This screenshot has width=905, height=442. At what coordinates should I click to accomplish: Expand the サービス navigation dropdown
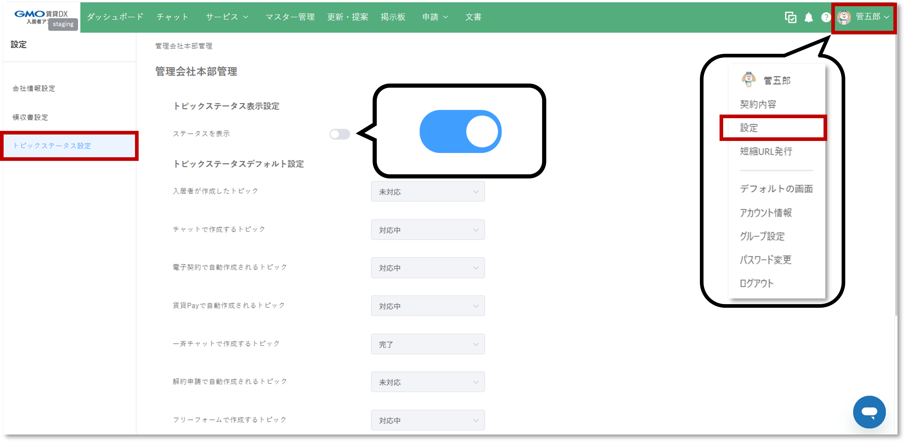(227, 17)
